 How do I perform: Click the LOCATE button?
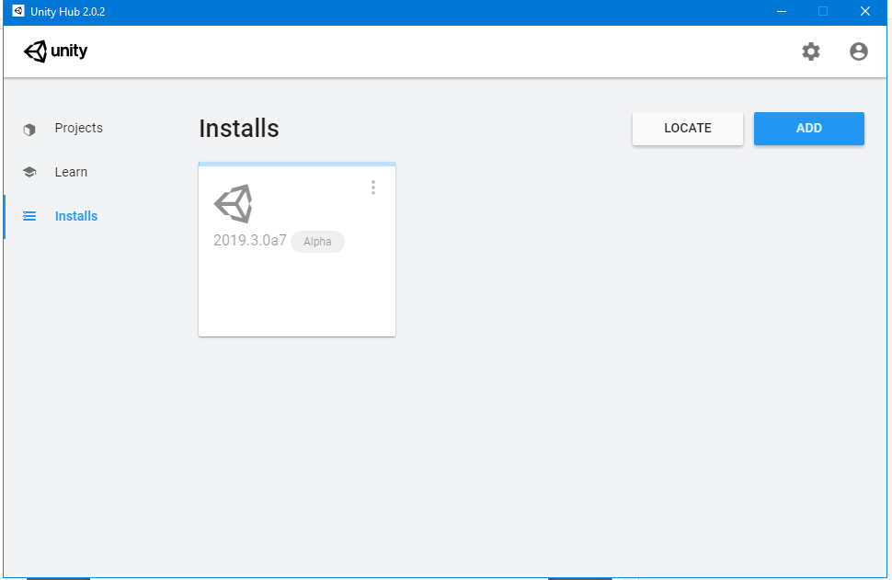click(x=687, y=128)
